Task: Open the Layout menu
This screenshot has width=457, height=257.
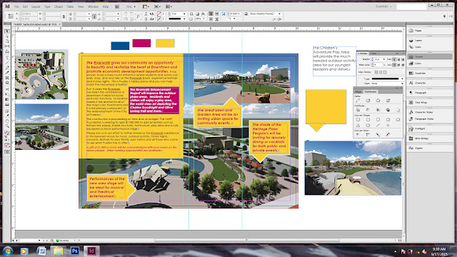Action: coord(36,6)
